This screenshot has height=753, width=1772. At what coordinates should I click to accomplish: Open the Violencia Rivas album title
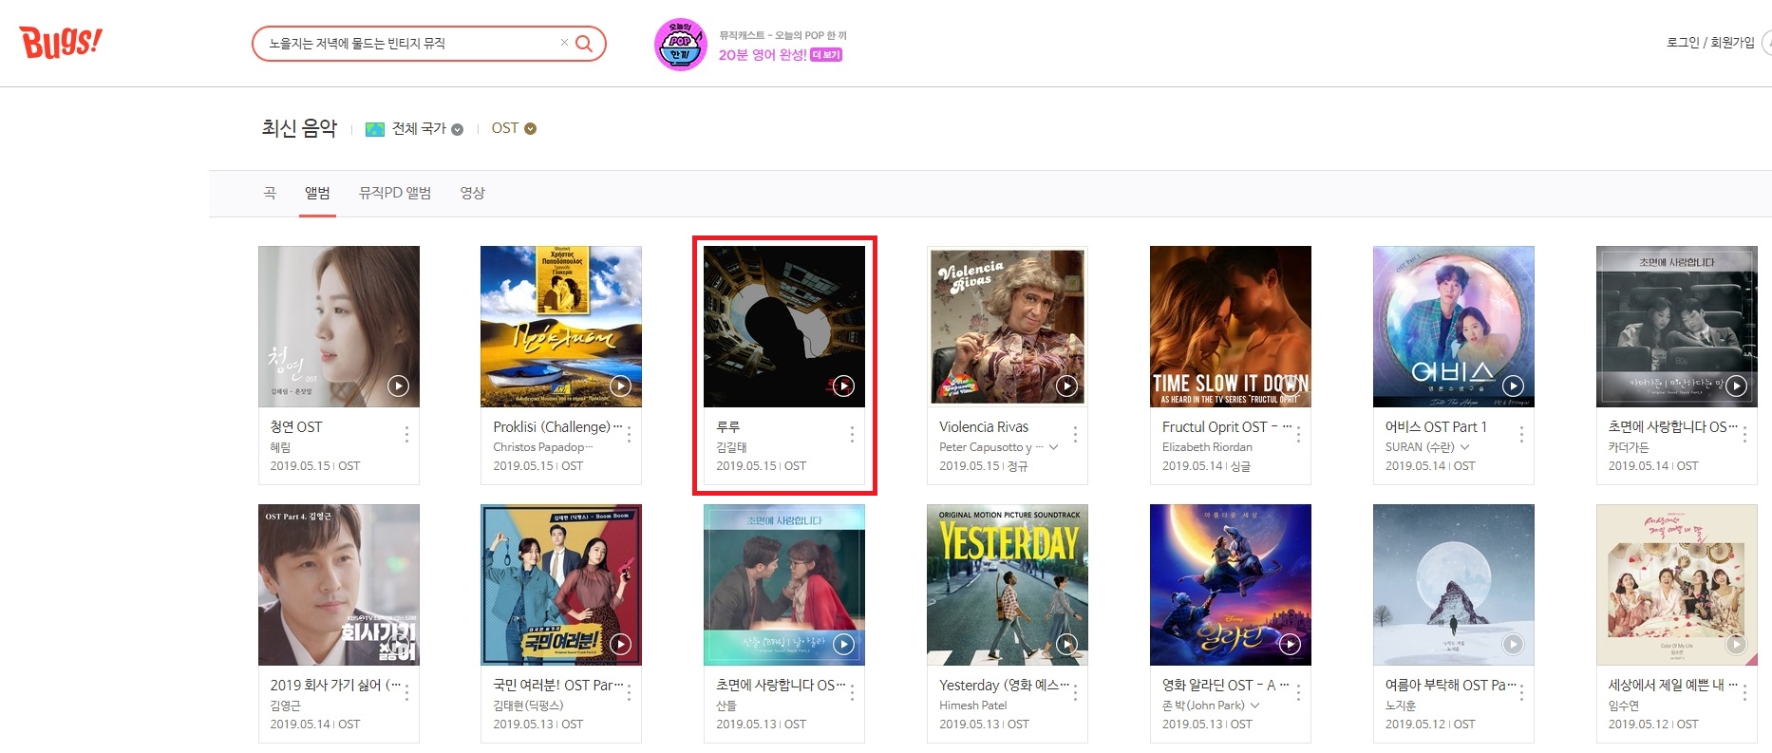pos(984,427)
